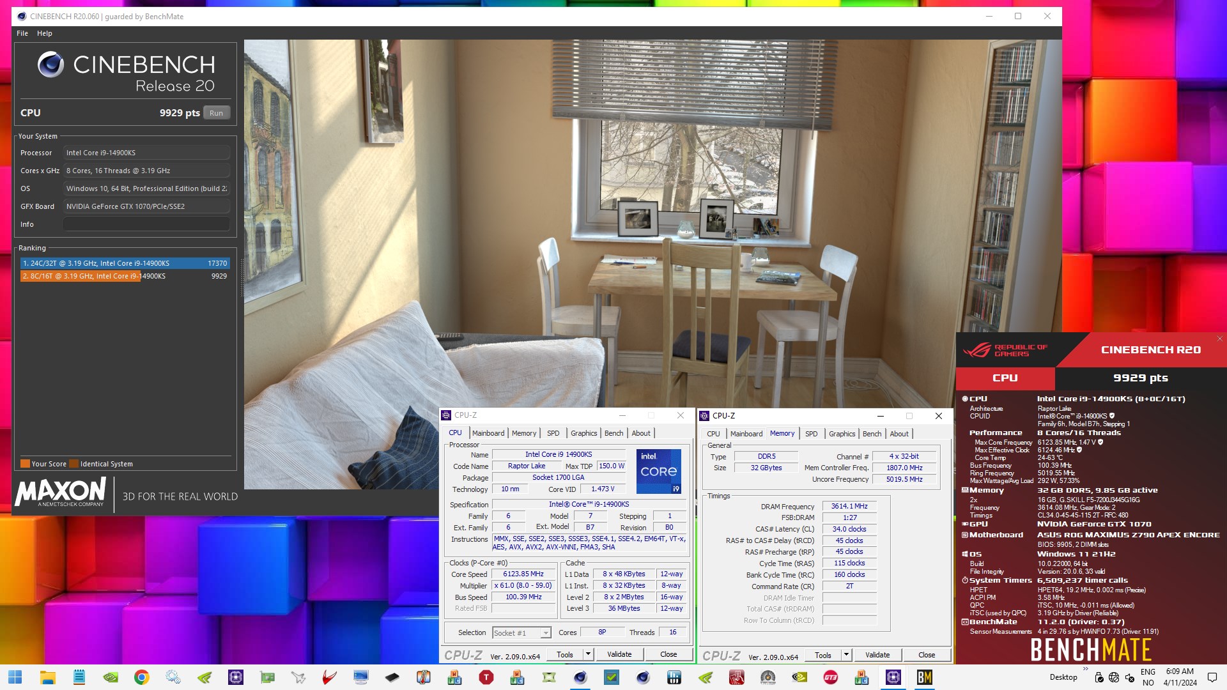This screenshot has width=1227, height=690.
Task: Open SPD tab in the left CPU-Z window
Action: click(553, 433)
